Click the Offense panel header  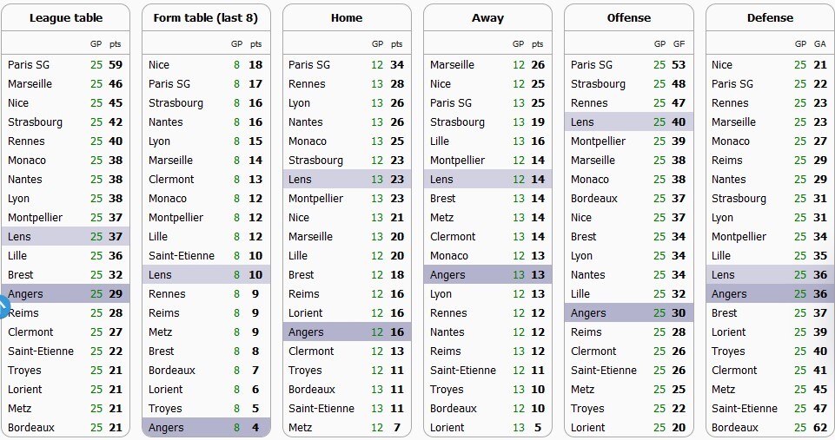(628, 17)
